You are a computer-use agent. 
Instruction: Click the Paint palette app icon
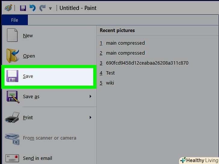[8, 8]
